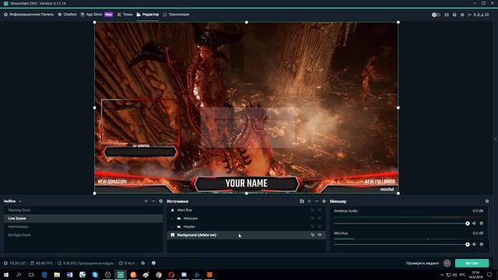Select Background (delete me) source row
The height and width of the screenshot is (280, 498).
[x=246, y=235]
